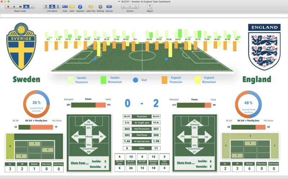Click the blue Goal legend dot
288x179 pixels.
tap(135, 80)
